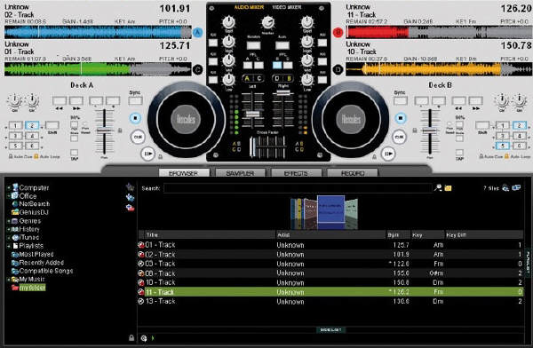Viewport: 533px width, 348px height.
Task: Toggle Auto Loop lock on Deck B
Action: pos(506,156)
